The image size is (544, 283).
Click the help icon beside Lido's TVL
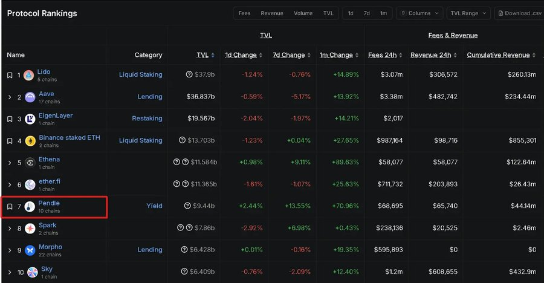[x=189, y=74]
